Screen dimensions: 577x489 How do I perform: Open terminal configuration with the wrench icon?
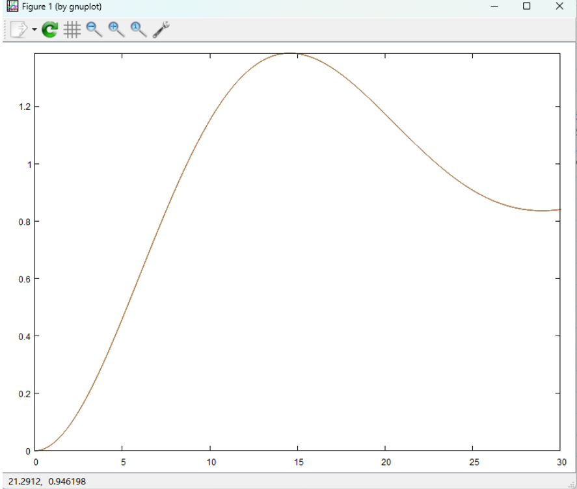161,29
